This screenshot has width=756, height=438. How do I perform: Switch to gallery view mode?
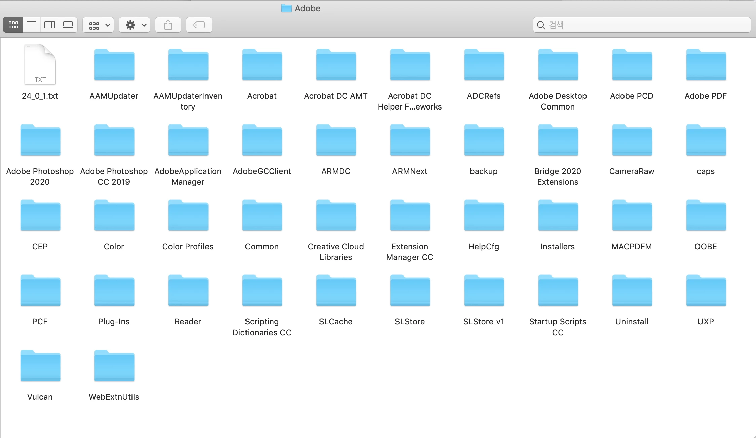click(x=68, y=25)
